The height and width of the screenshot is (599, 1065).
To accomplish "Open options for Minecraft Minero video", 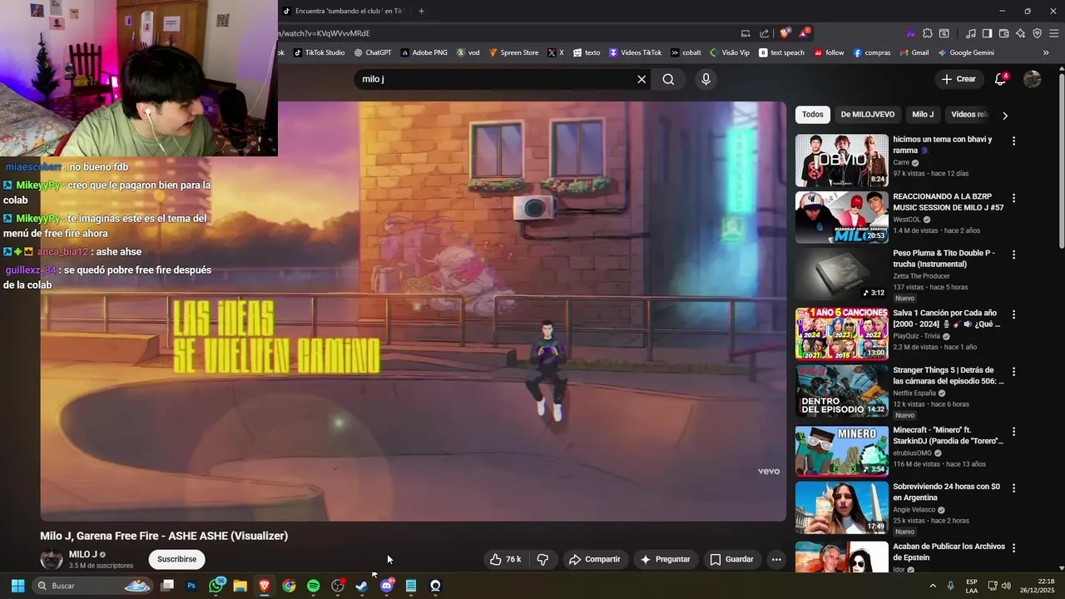I will 1013,431.
